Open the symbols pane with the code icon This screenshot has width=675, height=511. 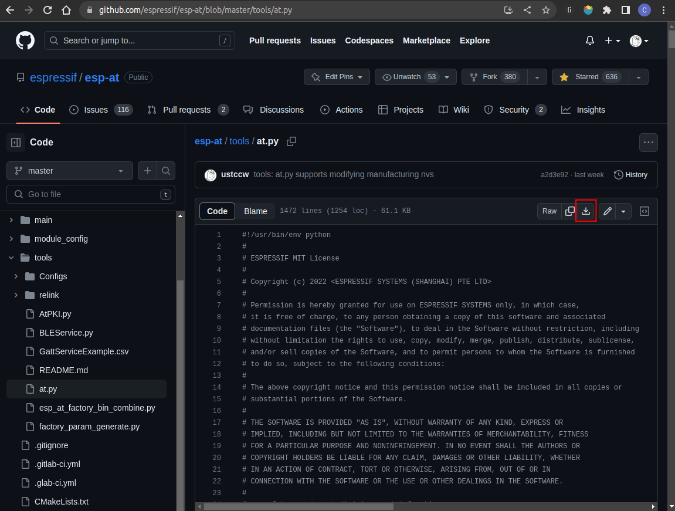(x=645, y=211)
